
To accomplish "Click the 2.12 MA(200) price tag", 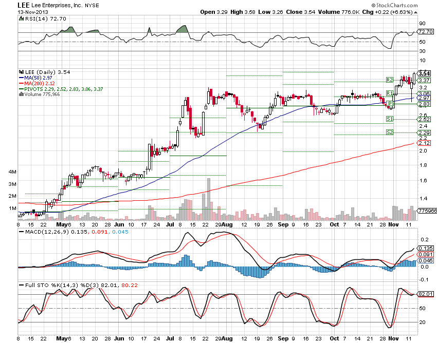I will point(424,143).
